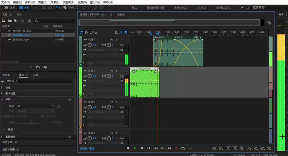
Task: Select the Move tool in the toolbar
Action: 58,7
